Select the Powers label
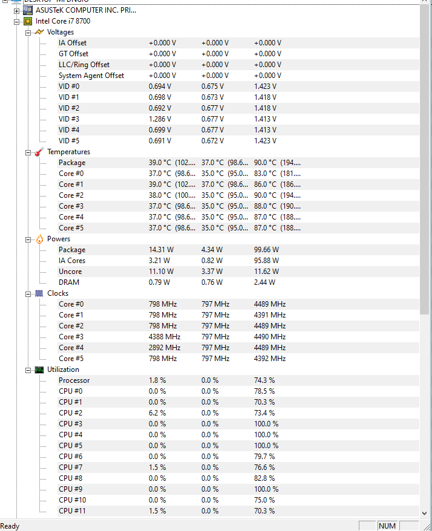 coord(59,239)
